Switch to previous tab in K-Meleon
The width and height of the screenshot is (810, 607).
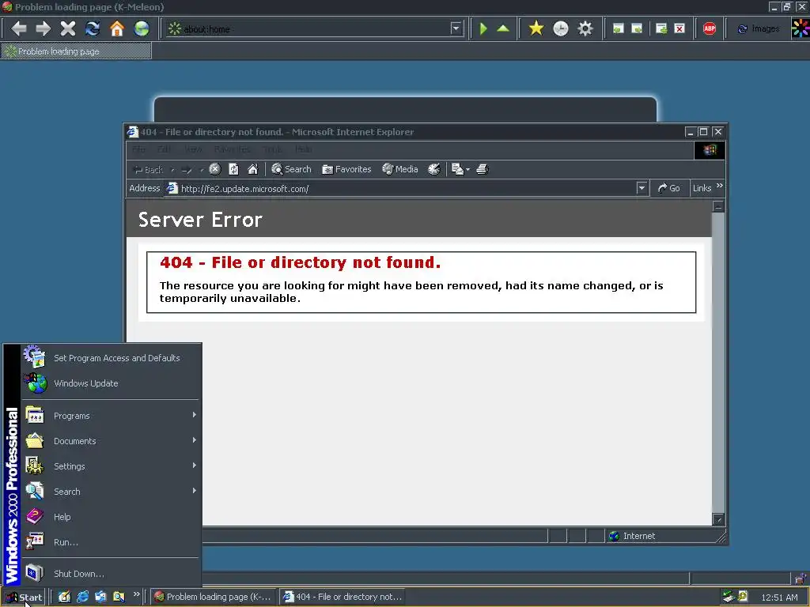[618, 28]
